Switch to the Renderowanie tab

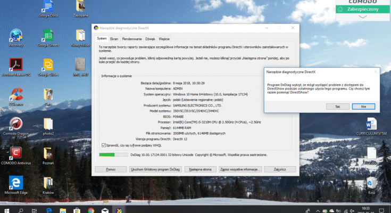132,39
